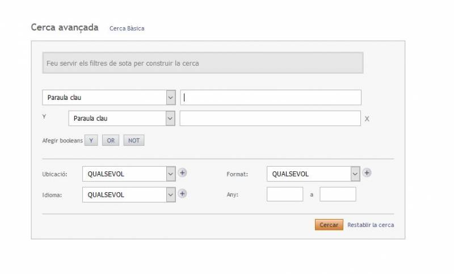The width and height of the screenshot is (454, 274).
Task: Expand the Ubicació dropdown
Action: coord(129,174)
